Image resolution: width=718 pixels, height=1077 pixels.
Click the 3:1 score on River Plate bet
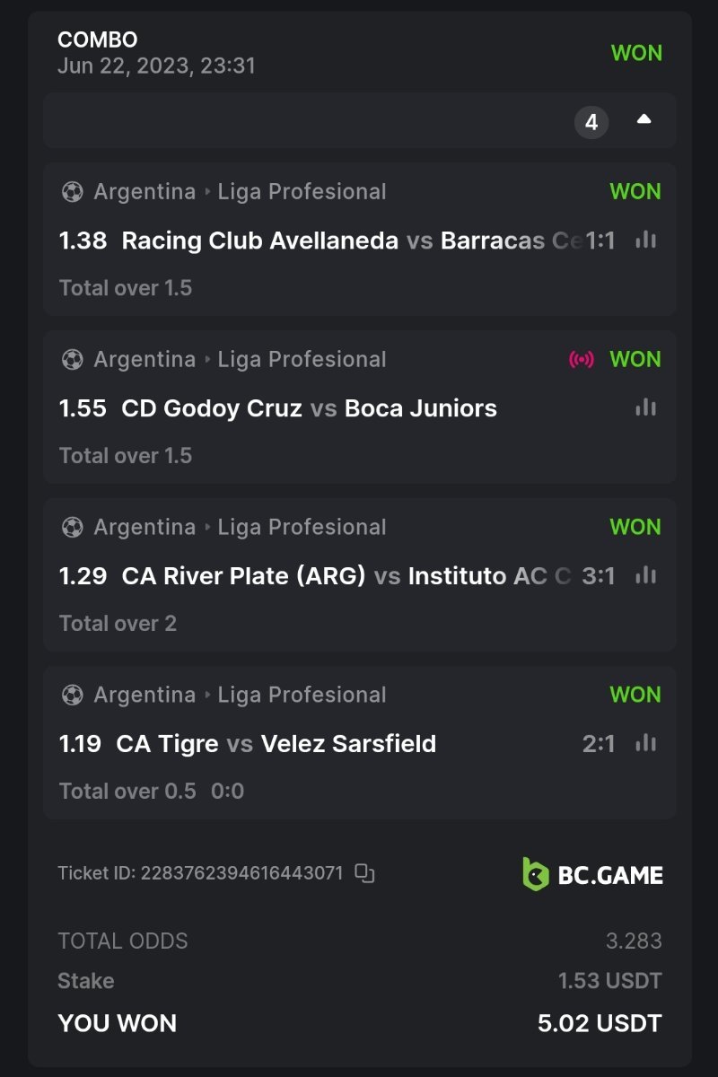599,575
